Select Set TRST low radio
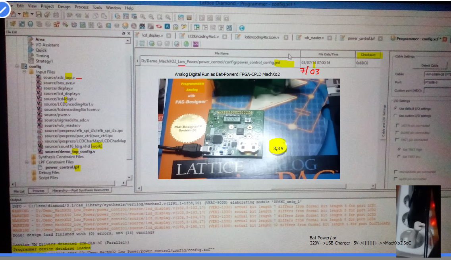The width and height of the screenshot is (451, 260). coord(399,156)
